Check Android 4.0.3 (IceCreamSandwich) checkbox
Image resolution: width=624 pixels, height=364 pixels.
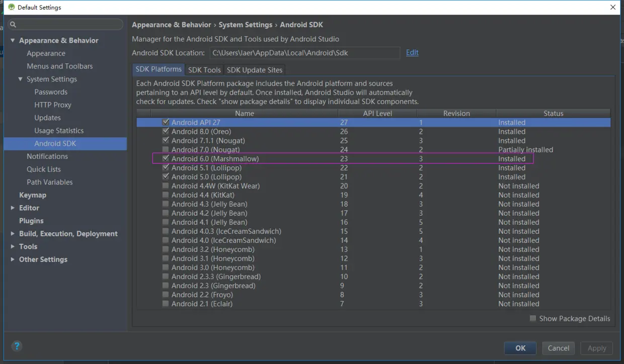point(166,231)
